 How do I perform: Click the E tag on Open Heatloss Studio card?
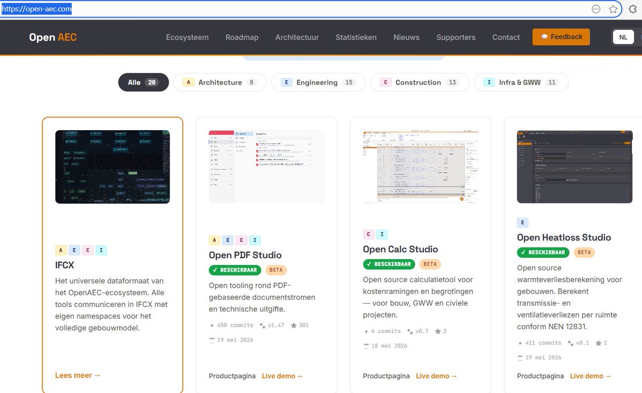pyautogui.click(x=523, y=222)
